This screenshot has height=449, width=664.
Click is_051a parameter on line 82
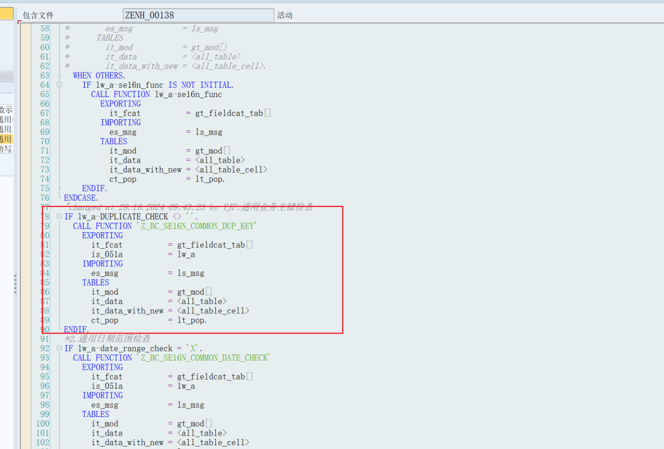point(107,254)
